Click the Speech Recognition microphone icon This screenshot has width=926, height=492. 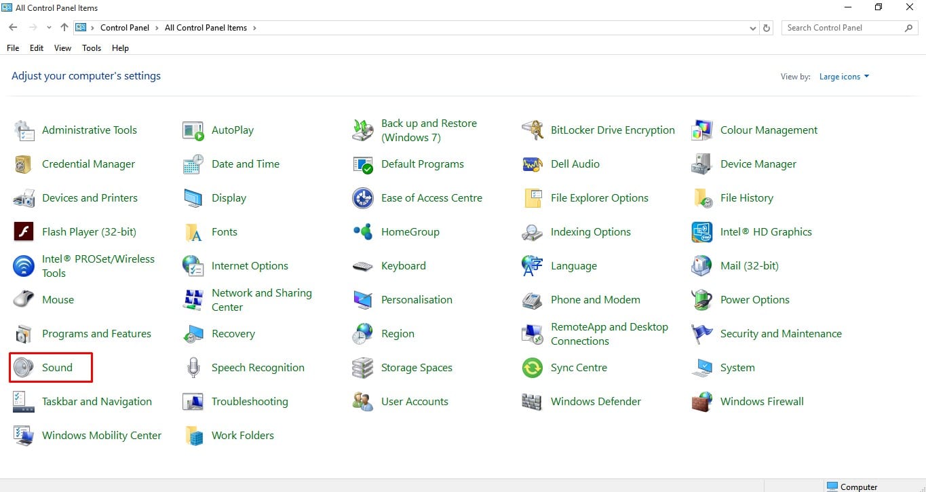click(x=193, y=368)
